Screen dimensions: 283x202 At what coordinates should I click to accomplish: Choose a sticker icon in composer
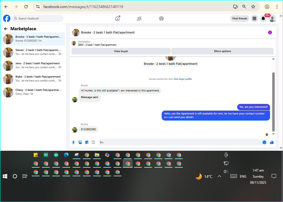[x=87, y=142]
